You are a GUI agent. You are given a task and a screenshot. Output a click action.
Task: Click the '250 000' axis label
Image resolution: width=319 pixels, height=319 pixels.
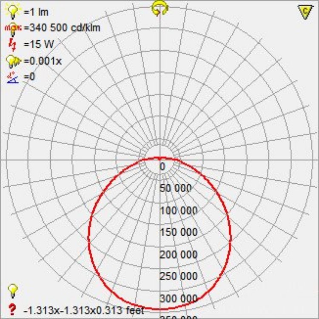pyautogui.click(x=178, y=276)
